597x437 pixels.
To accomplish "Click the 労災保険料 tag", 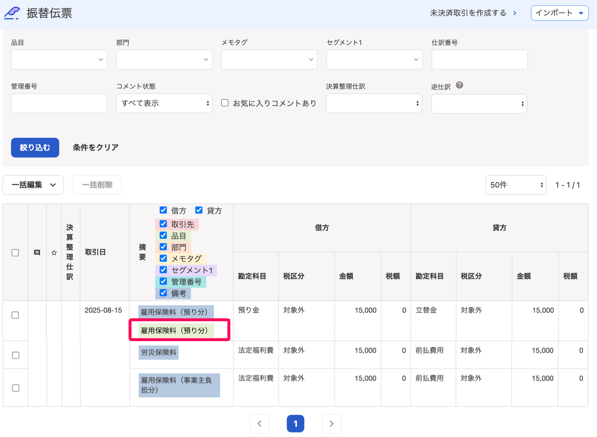I will pyautogui.click(x=159, y=353).
